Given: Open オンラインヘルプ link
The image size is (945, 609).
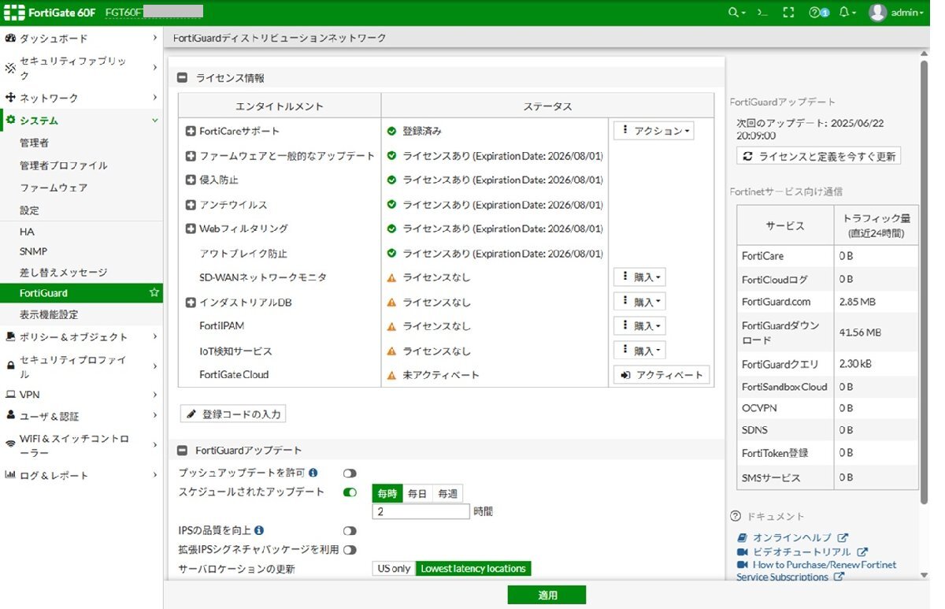Looking at the screenshot, I should 792,538.
